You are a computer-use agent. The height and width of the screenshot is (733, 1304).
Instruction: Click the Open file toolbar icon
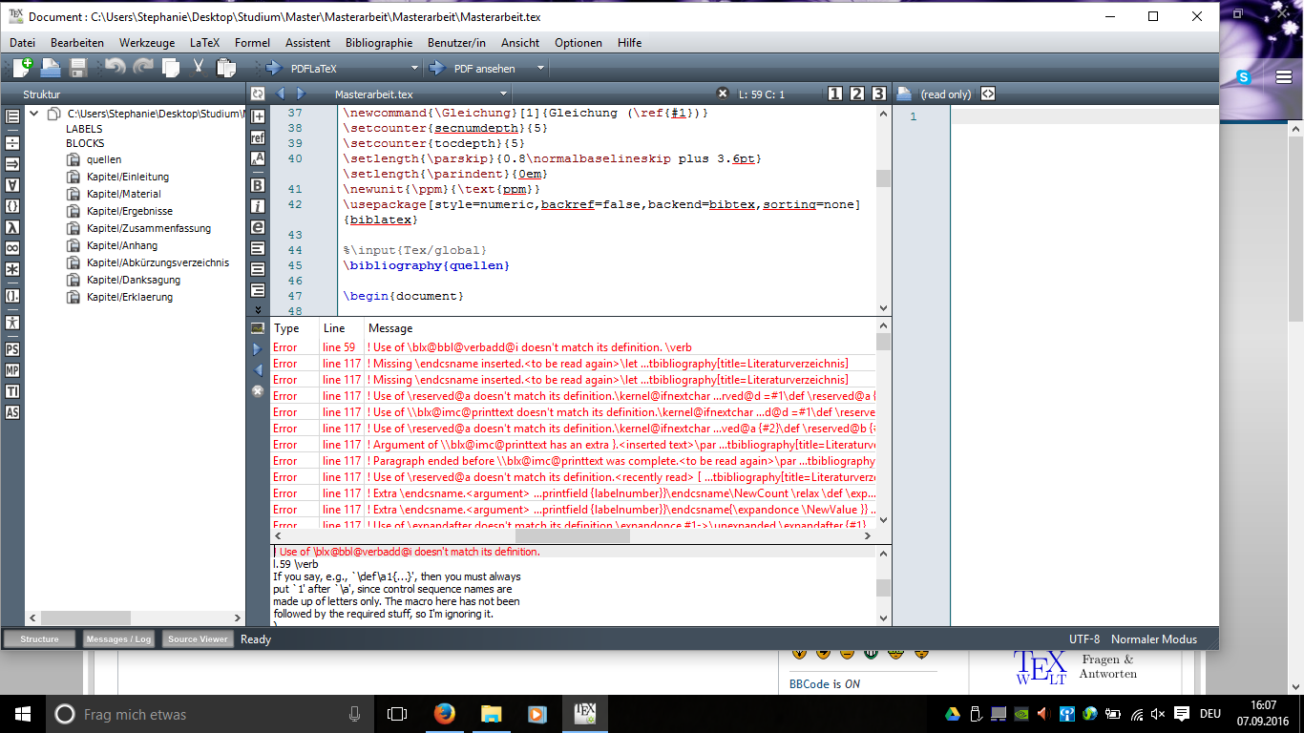pos(50,68)
